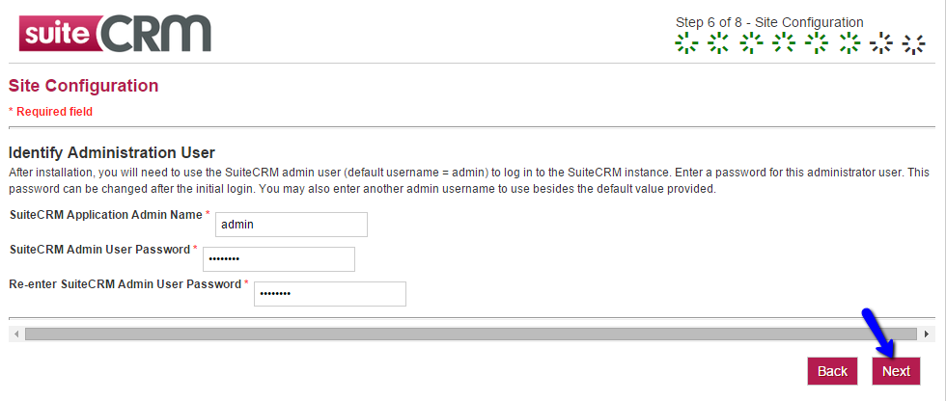Click the horizontal scrollbar left arrow
This screenshot has height=401, width=946.
(16, 334)
